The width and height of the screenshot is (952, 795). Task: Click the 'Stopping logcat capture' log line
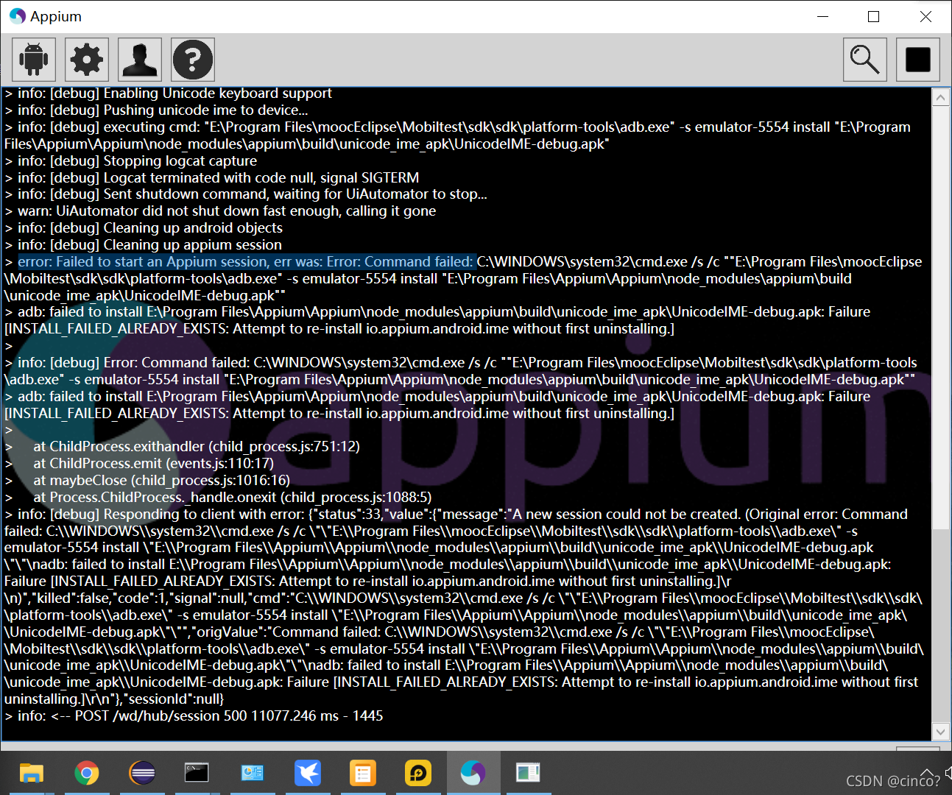coord(131,160)
